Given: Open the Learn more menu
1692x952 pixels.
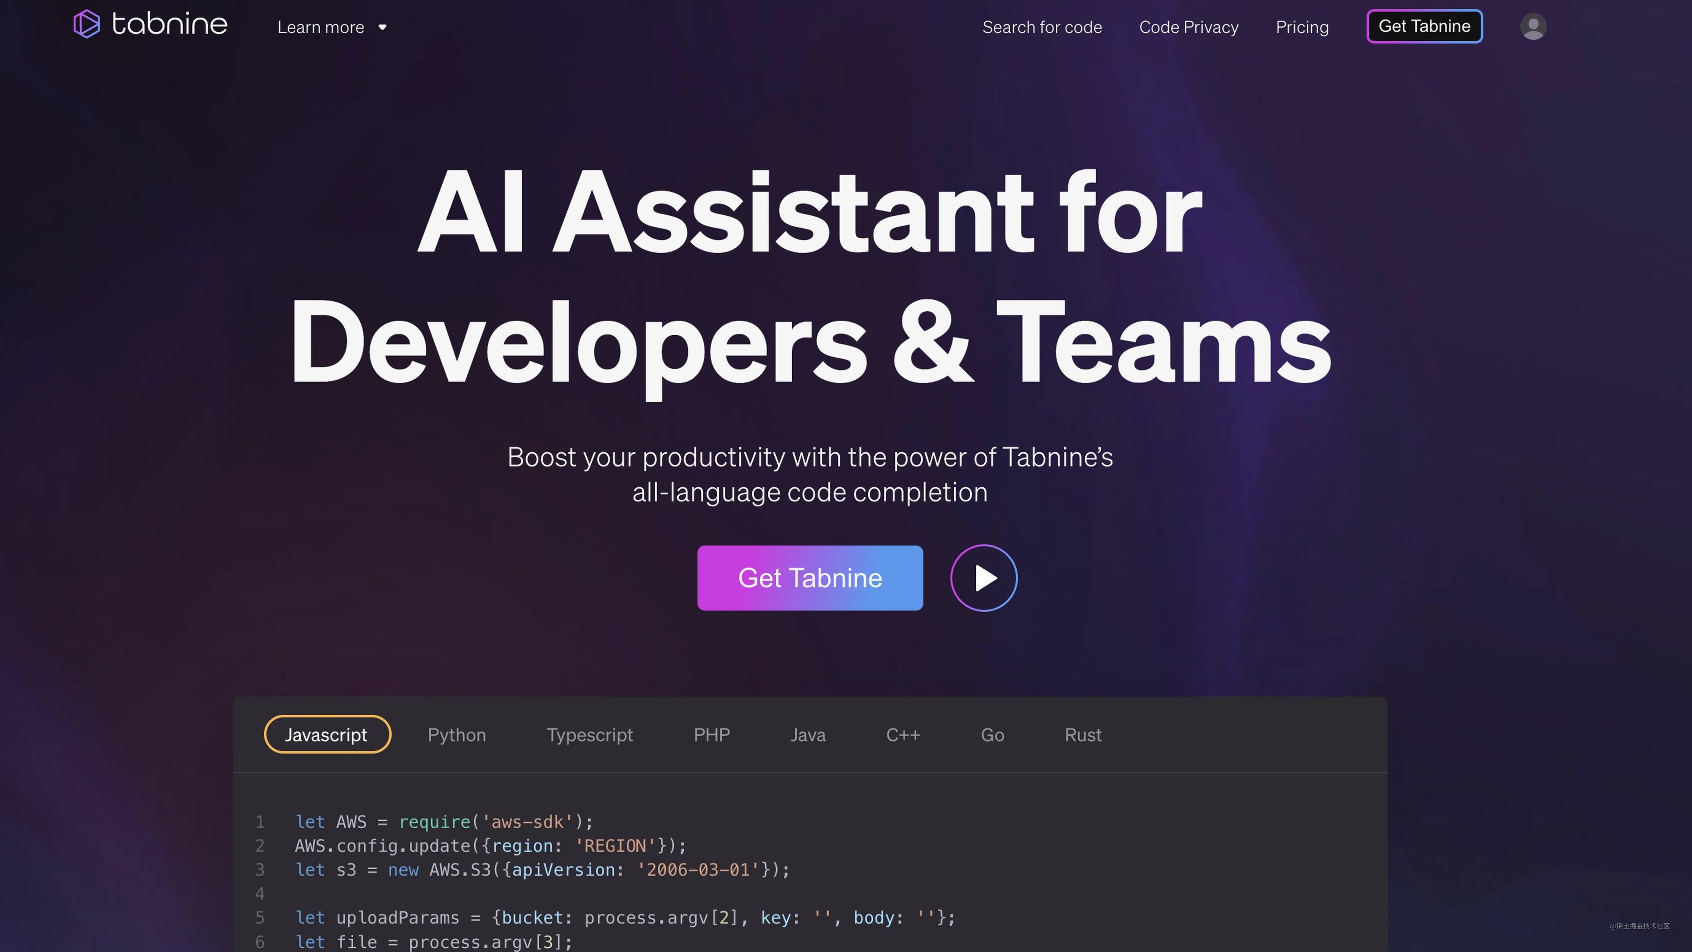Looking at the screenshot, I should point(320,28).
